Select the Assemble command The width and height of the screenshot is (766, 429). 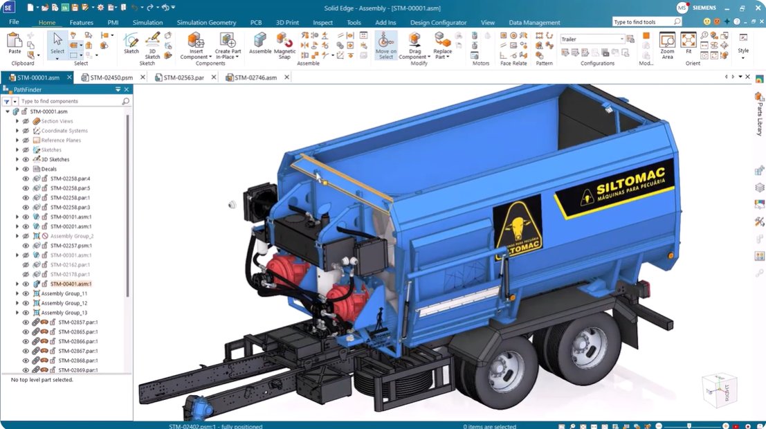point(260,43)
